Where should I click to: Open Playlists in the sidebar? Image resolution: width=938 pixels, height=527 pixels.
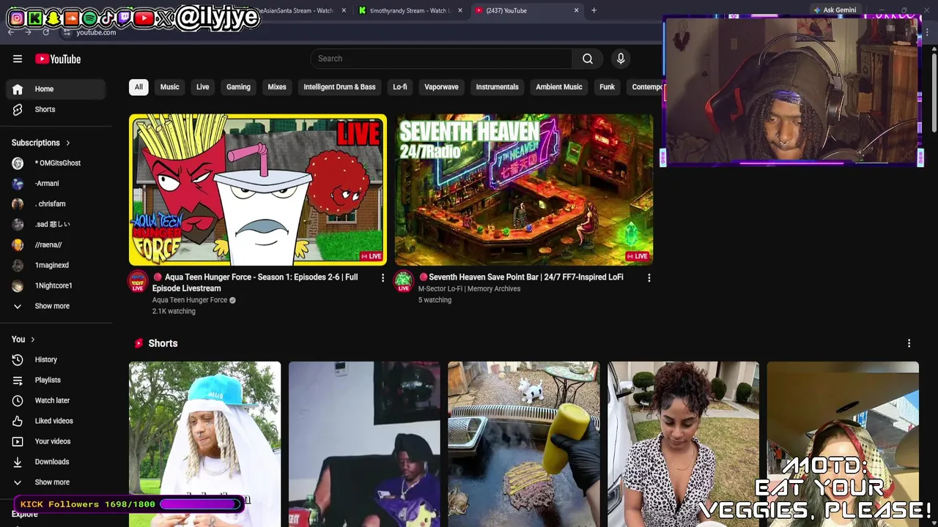(56, 380)
